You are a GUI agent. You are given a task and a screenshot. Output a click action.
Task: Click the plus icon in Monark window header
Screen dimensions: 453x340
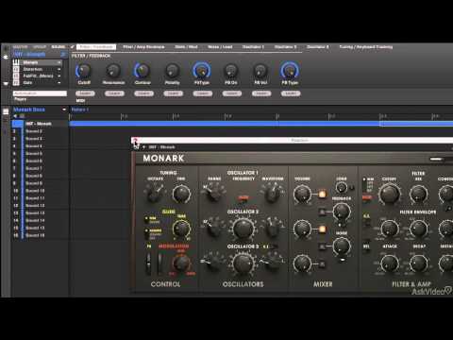coord(143,147)
